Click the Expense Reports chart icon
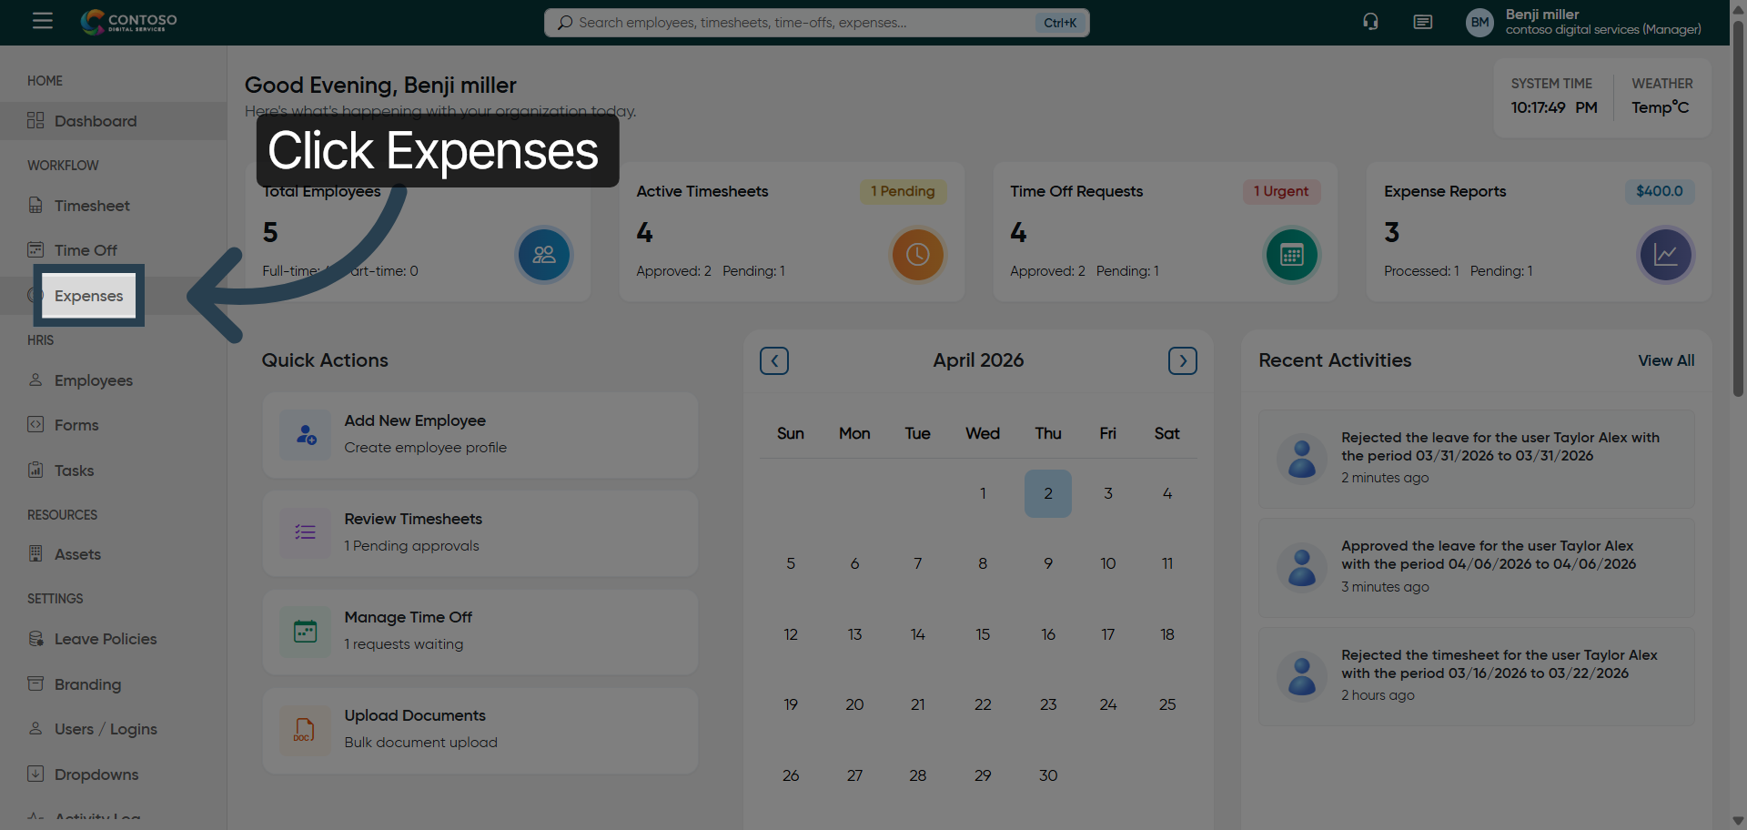 tap(1664, 255)
